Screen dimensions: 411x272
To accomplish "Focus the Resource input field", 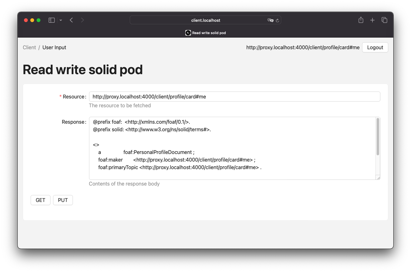I will (x=235, y=97).
